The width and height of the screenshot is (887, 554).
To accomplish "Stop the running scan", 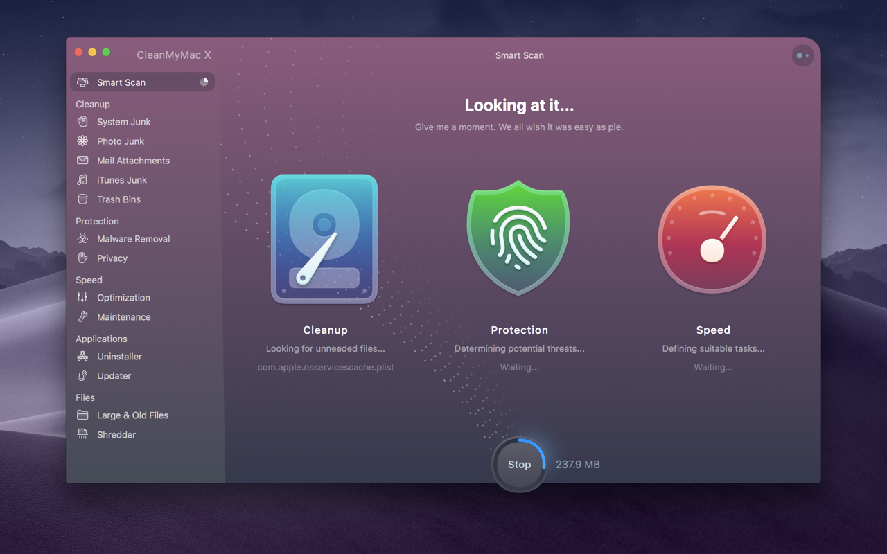I will 519,465.
